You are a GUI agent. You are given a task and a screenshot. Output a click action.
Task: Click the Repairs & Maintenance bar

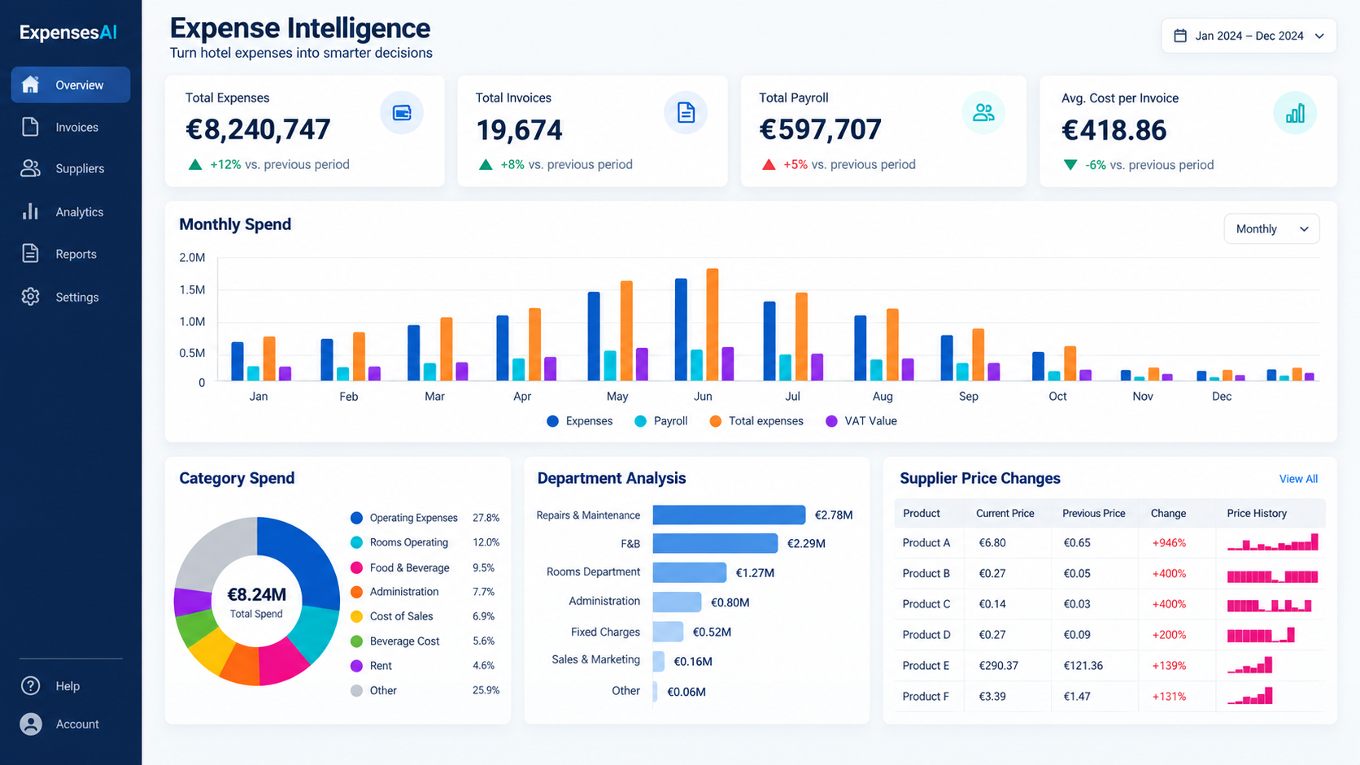click(729, 515)
